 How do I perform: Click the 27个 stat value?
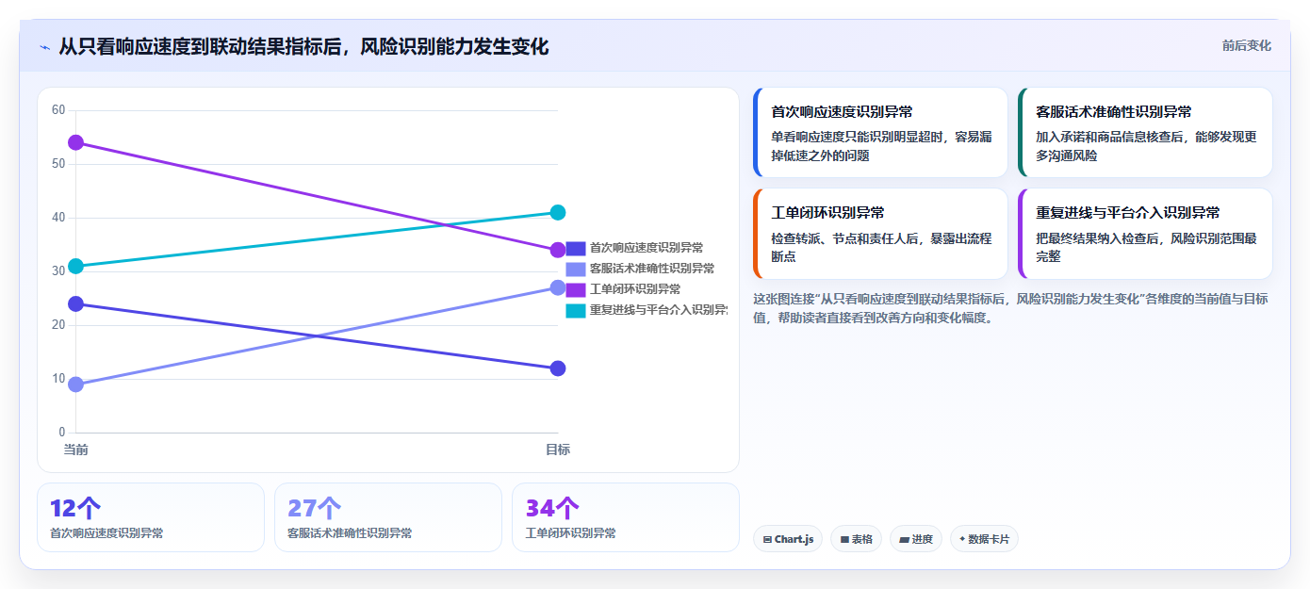pyautogui.click(x=314, y=508)
